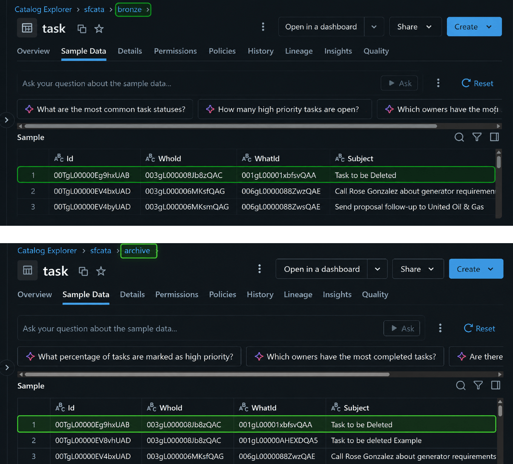
Task: Focus the archive Ask your question field
Action: [x=202, y=328]
